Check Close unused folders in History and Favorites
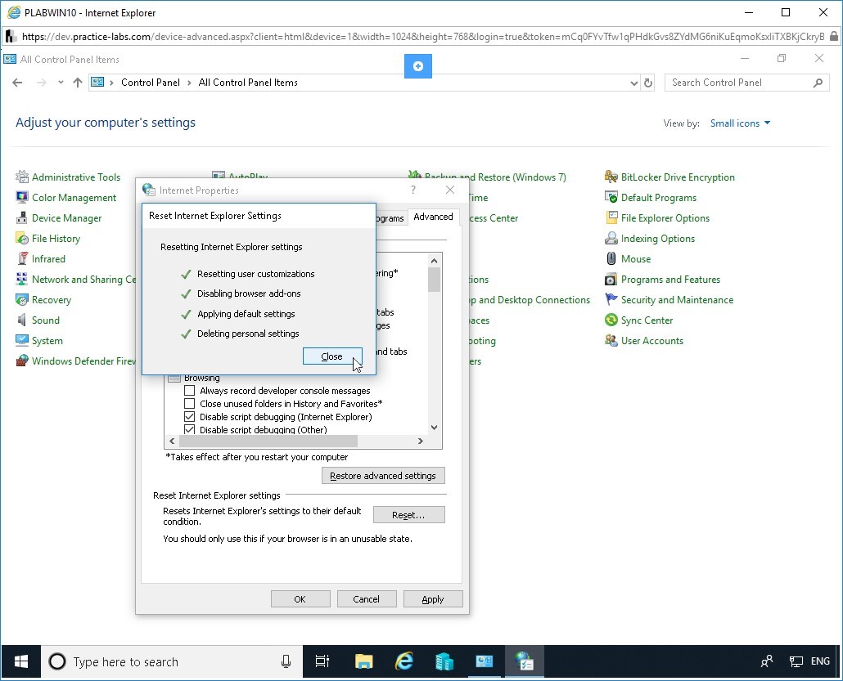 [x=189, y=403]
